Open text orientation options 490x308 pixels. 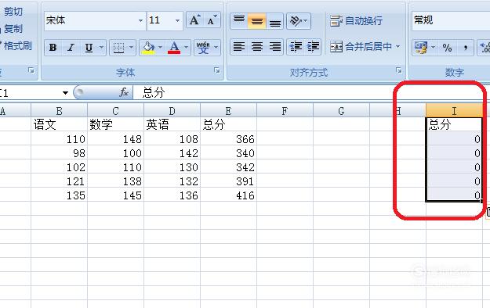pyautogui.click(x=299, y=20)
